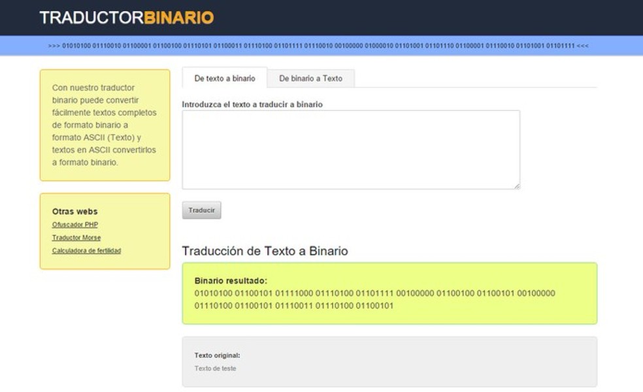Visit the Traductor Morse page
643x392 pixels.
pos(76,237)
